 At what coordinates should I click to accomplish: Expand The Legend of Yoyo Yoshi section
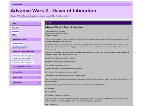[x=26, y=67]
